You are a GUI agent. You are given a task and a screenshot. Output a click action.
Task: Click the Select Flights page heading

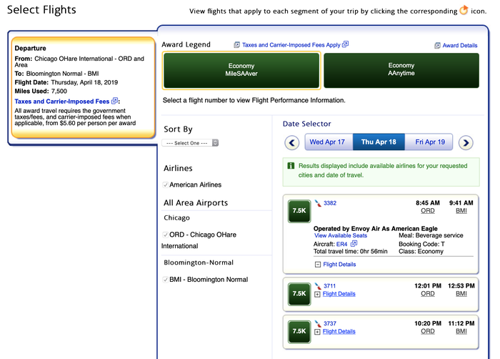pos(41,10)
